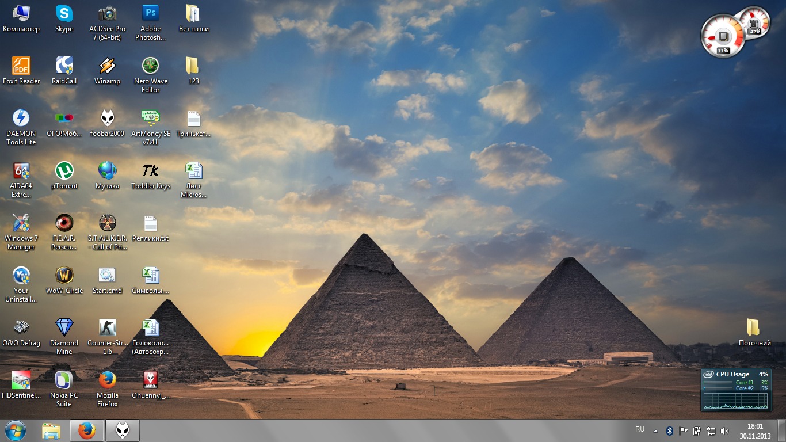Select the WoW_Circle desktop icon
The width and height of the screenshot is (786, 442).
[x=64, y=276]
